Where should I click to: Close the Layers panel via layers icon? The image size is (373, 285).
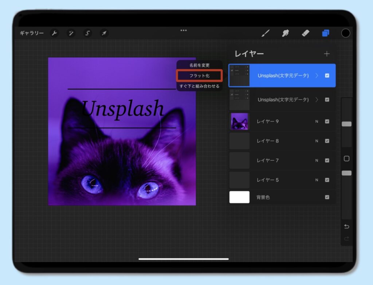pos(325,33)
